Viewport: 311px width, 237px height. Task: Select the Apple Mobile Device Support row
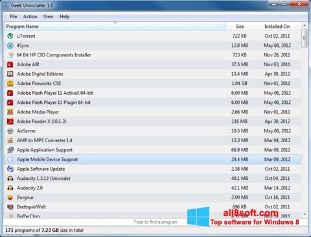pyautogui.click(x=153, y=160)
